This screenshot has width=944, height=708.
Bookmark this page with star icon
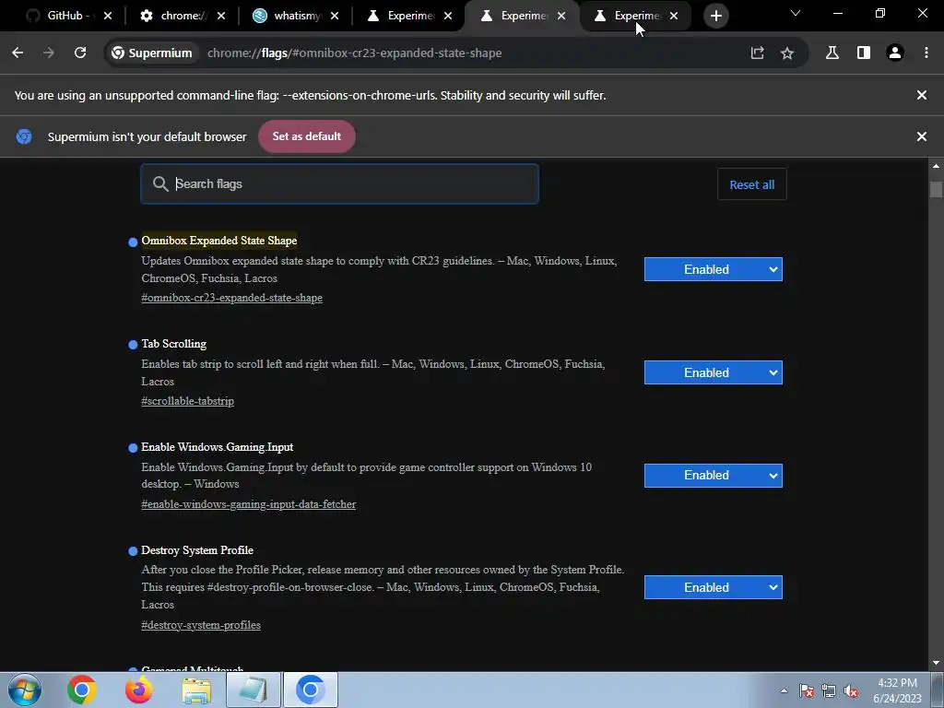click(787, 53)
